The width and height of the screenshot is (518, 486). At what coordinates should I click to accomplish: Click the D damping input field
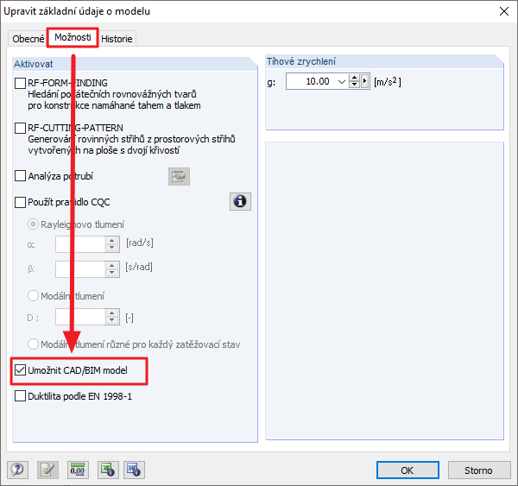coord(80,317)
